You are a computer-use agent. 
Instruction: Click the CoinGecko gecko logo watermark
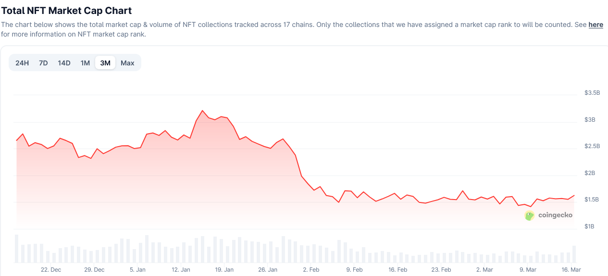(x=530, y=215)
